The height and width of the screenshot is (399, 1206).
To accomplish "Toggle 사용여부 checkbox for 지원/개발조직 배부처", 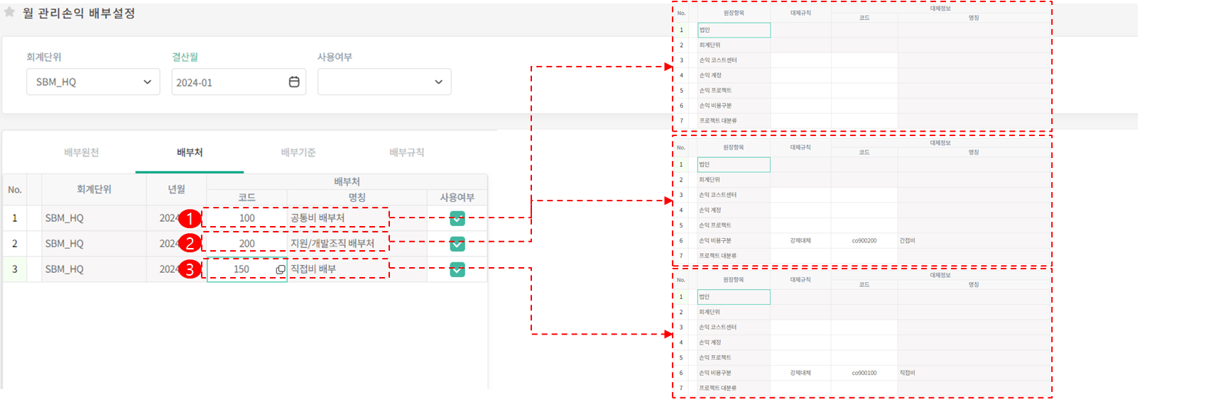I will click(x=457, y=244).
